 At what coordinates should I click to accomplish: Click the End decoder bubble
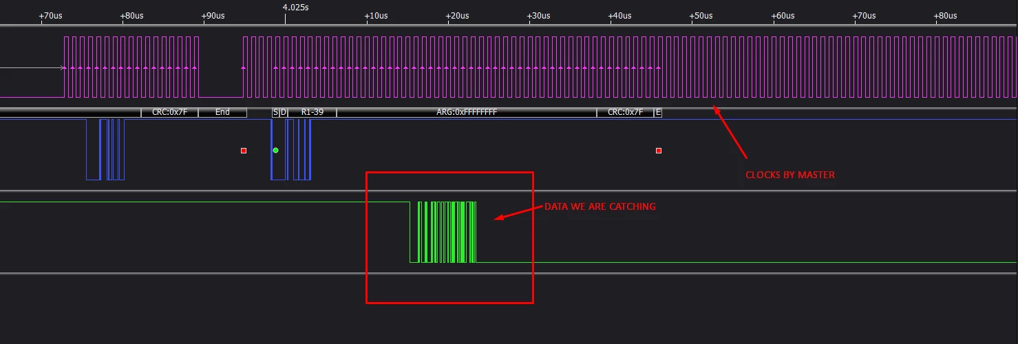point(222,112)
